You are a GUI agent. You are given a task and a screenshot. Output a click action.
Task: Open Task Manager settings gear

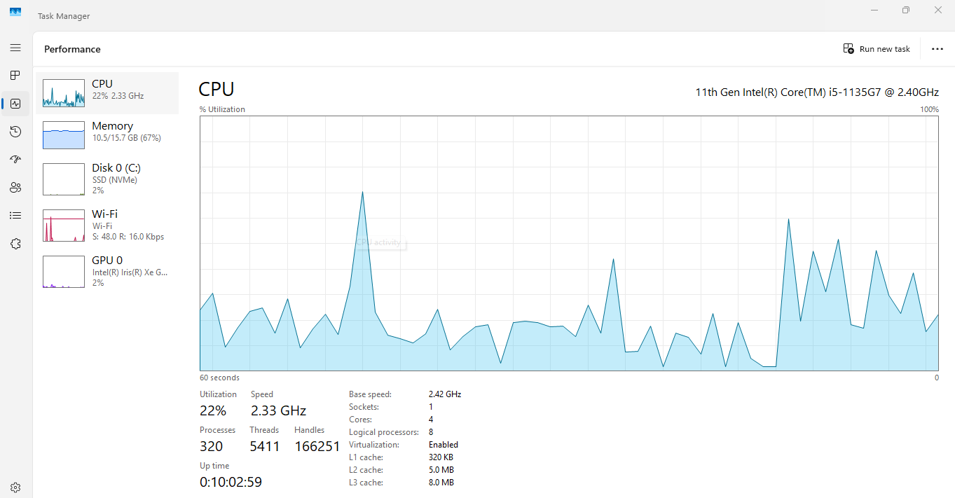click(x=15, y=487)
